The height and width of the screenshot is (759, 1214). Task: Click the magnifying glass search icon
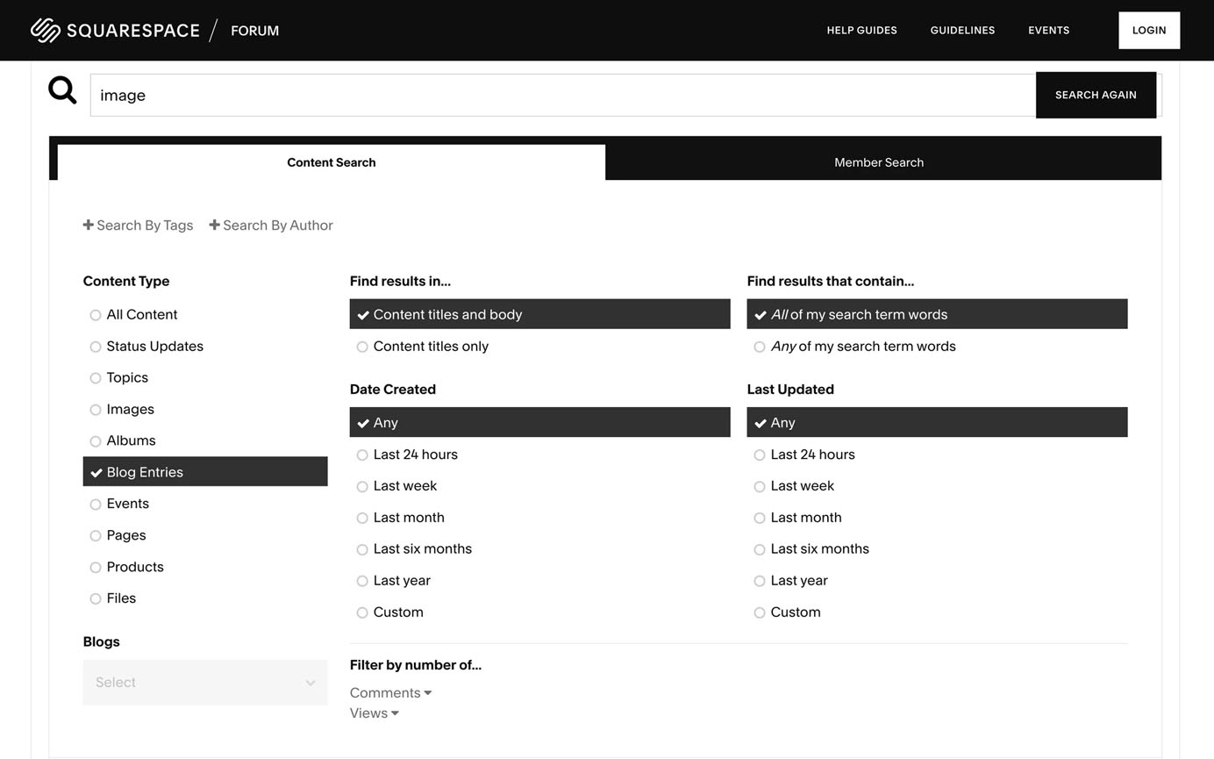tap(62, 90)
